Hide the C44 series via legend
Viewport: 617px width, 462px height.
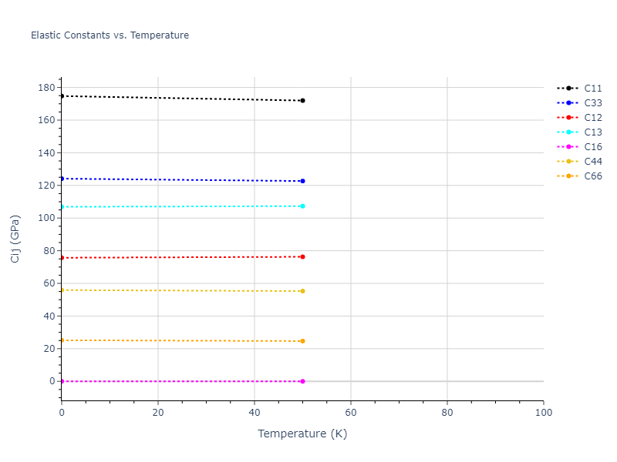pyautogui.click(x=592, y=162)
